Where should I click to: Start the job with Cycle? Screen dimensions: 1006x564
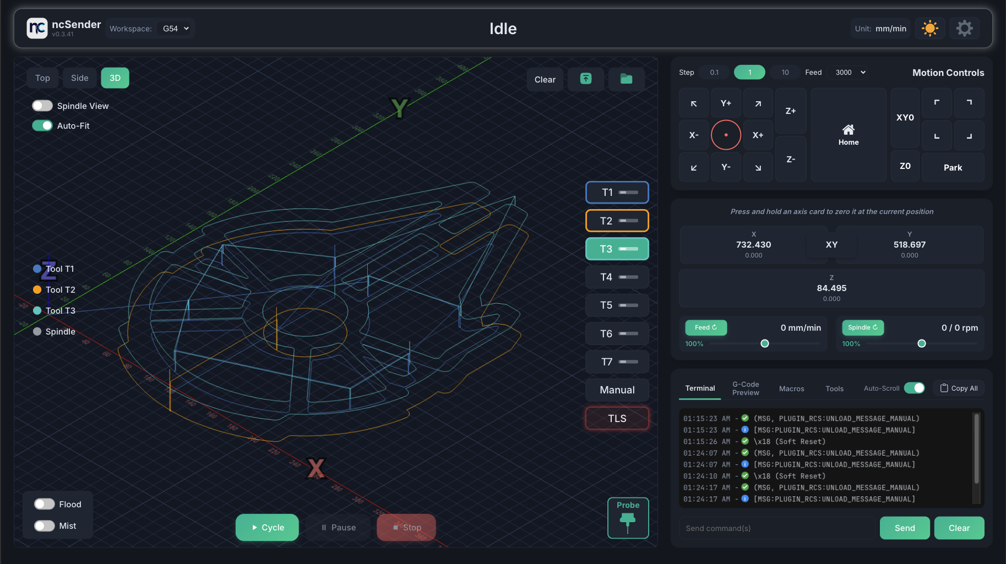[267, 527]
